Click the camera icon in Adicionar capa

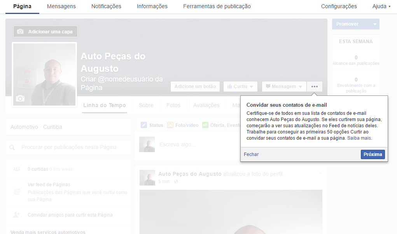coord(20,31)
